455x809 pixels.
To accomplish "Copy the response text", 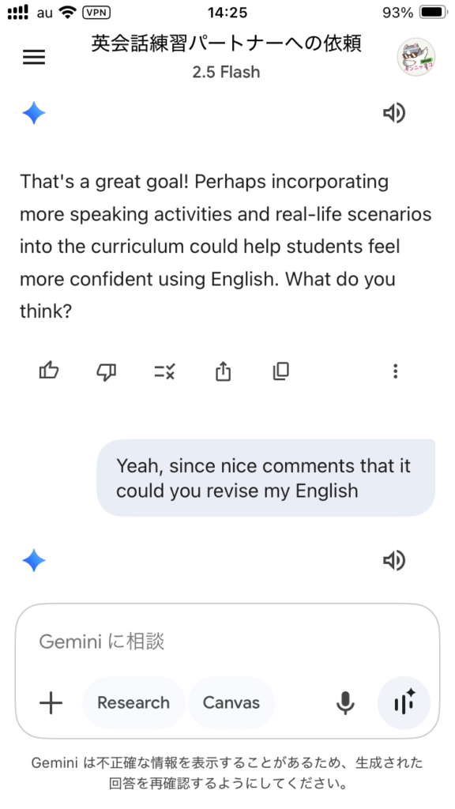I will (x=281, y=371).
